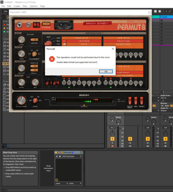The height and width of the screenshot is (192, 173).
Task: Flip the WRITE PROT switch
Action: click(130, 101)
